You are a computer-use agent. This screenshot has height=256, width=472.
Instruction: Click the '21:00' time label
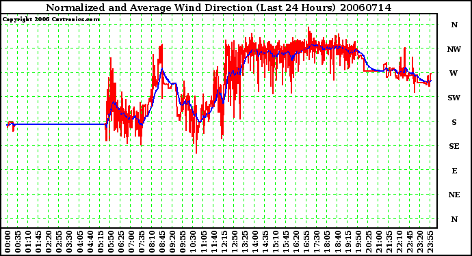[x=379, y=242]
